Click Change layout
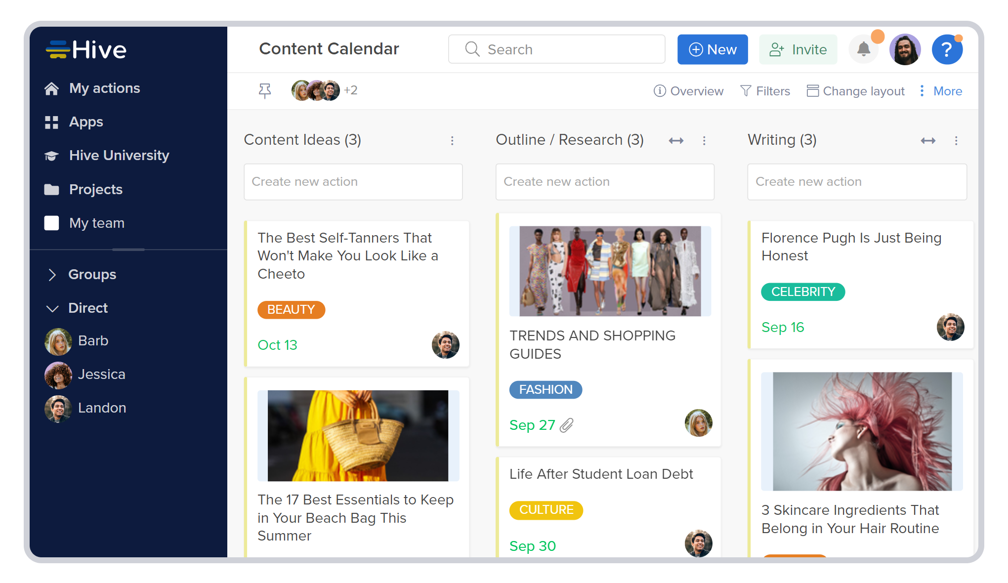 coord(855,91)
